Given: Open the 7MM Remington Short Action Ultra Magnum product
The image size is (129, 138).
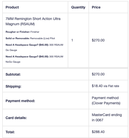Looking at the screenshot, I should pos(33,21).
